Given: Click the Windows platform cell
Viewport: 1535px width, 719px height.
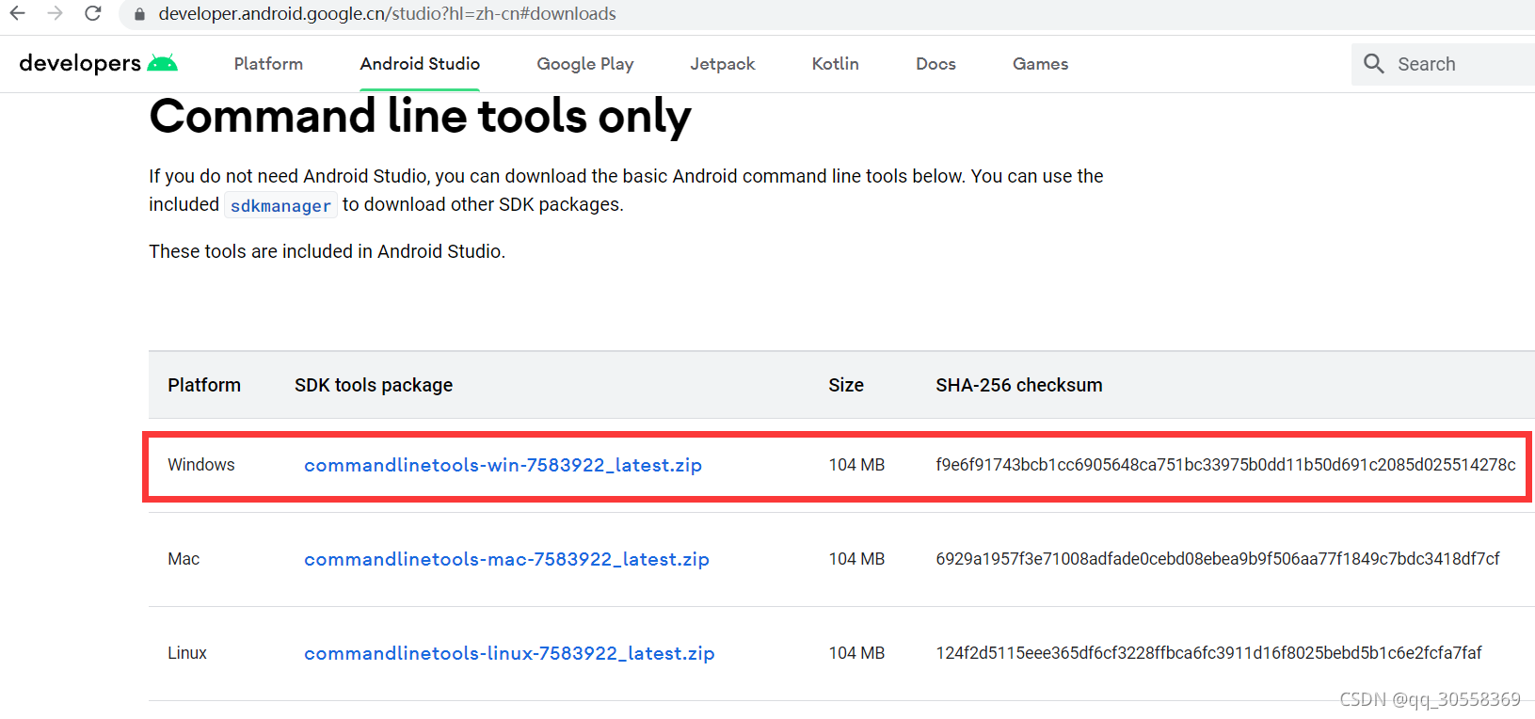Looking at the screenshot, I should point(201,465).
